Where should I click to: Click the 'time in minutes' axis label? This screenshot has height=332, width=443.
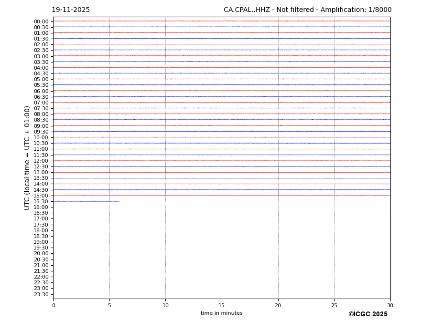point(221,313)
